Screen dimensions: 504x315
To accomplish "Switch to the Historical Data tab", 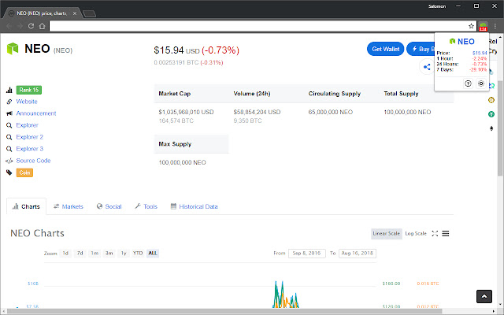I will click(x=195, y=206).
